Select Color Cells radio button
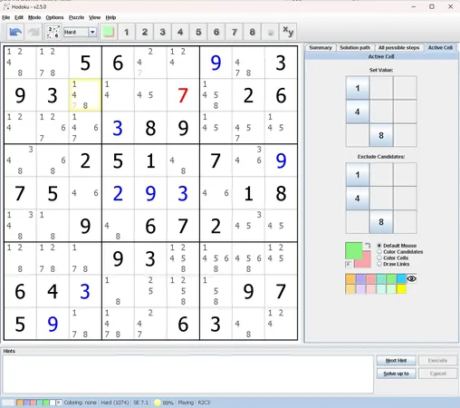 pyautogui.click(x=379, y=257)
